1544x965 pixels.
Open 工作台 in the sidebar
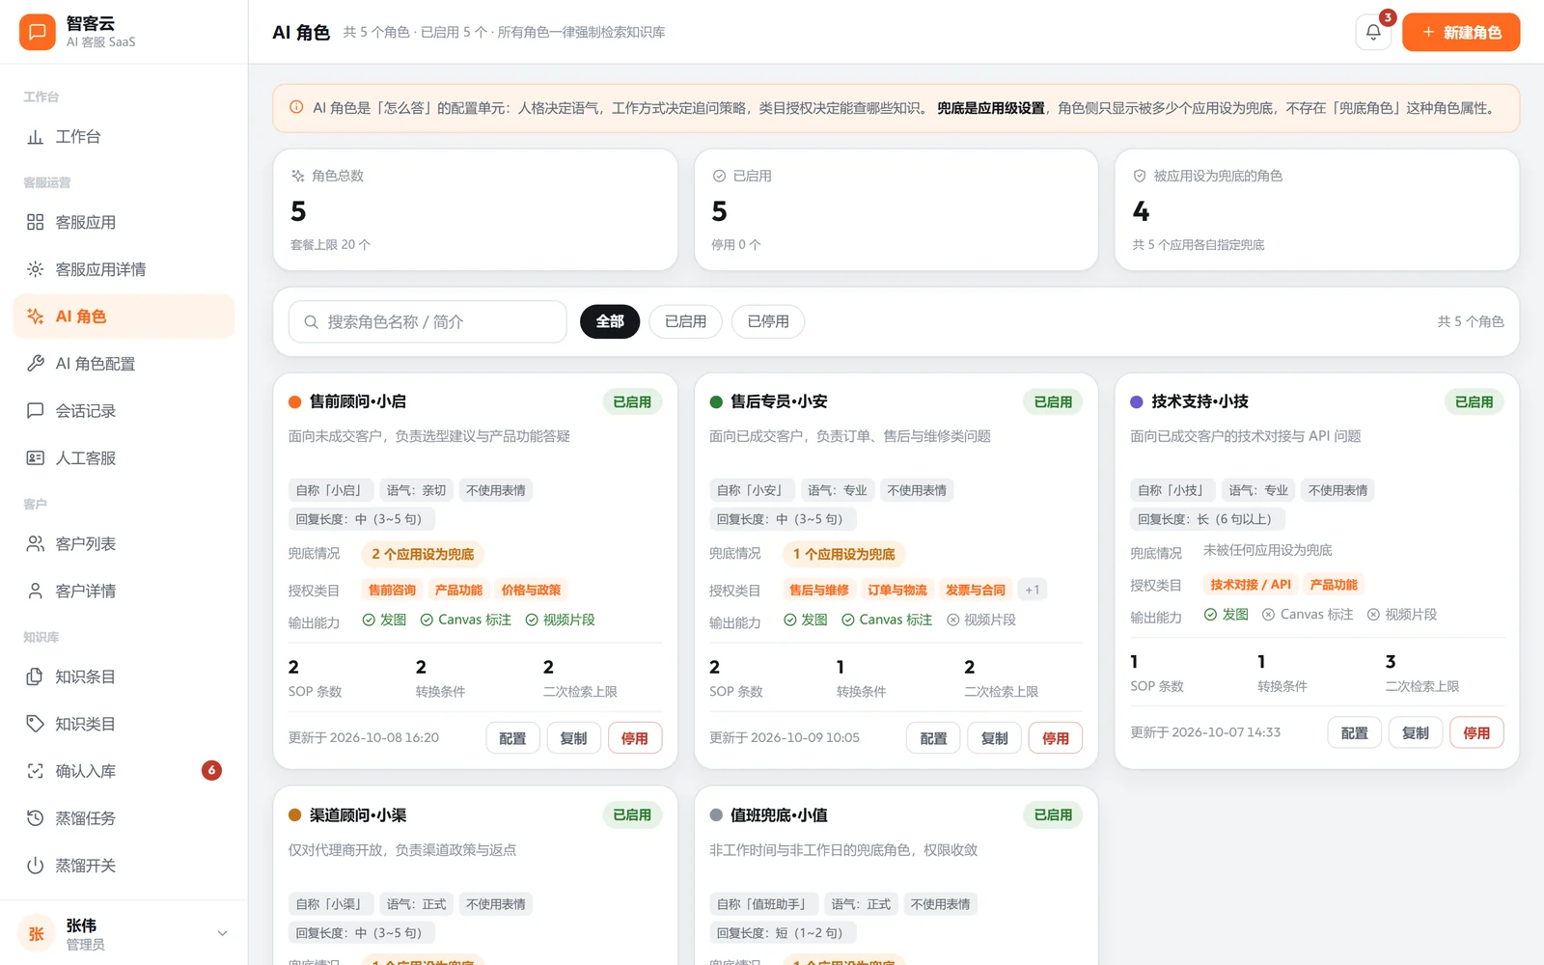[124, 137]
